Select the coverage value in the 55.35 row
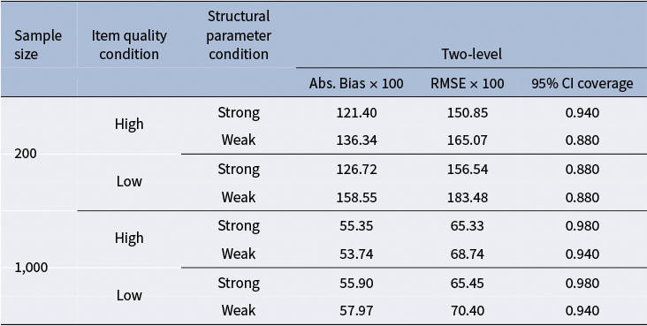This screenshot has width=647, height=326. [x=582, y=225]
